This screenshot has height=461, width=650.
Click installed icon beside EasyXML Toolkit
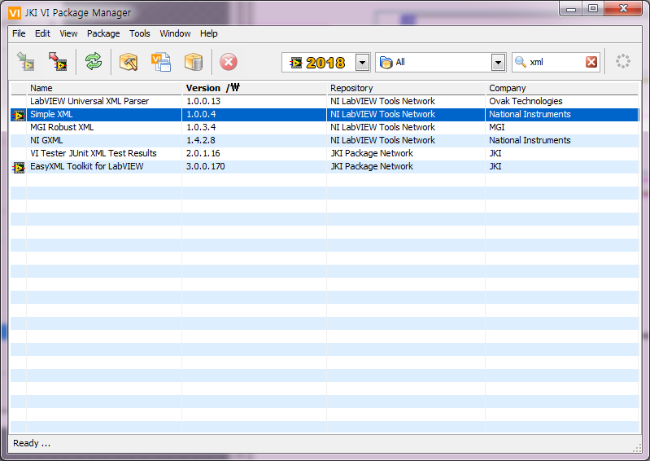click(19, 167)
